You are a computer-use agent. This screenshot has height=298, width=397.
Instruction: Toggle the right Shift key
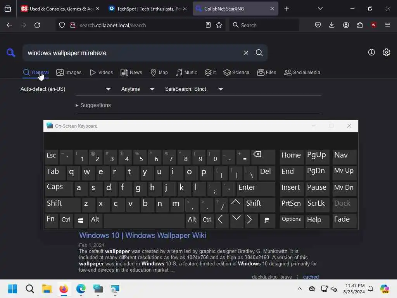[259, 204]
